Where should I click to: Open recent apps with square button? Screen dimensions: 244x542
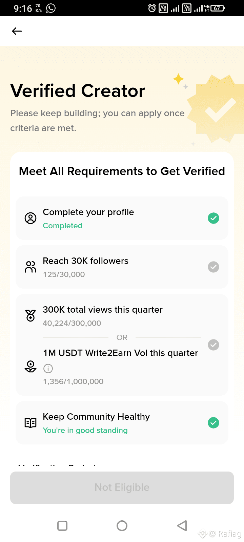click(62, 526)
